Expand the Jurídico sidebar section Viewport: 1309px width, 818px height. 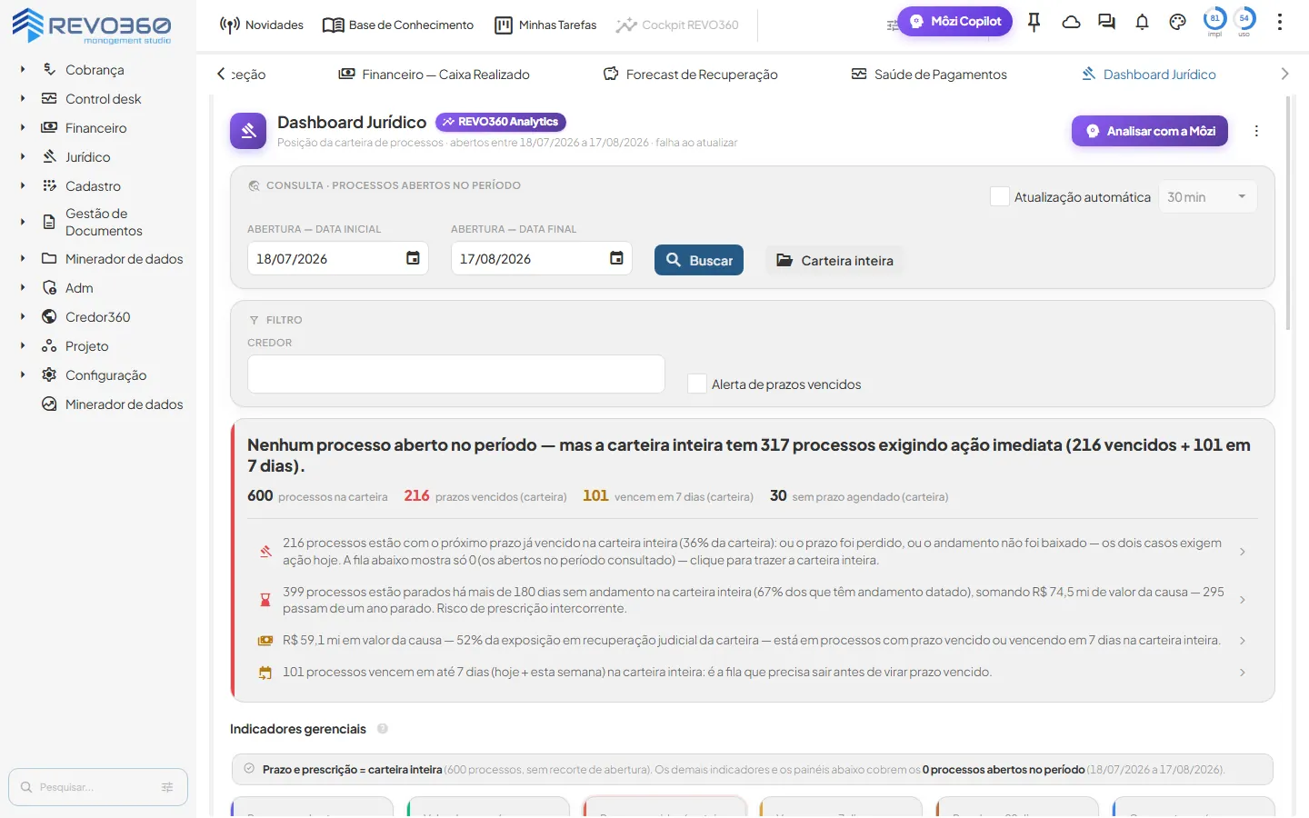23,157
